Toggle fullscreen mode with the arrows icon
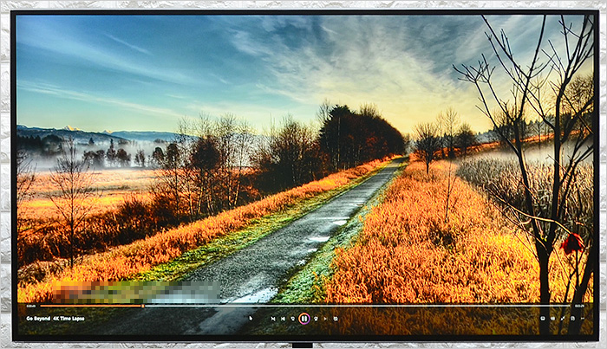Image resolution: width=607 pixels, height=349 pixels. (562, 319)
